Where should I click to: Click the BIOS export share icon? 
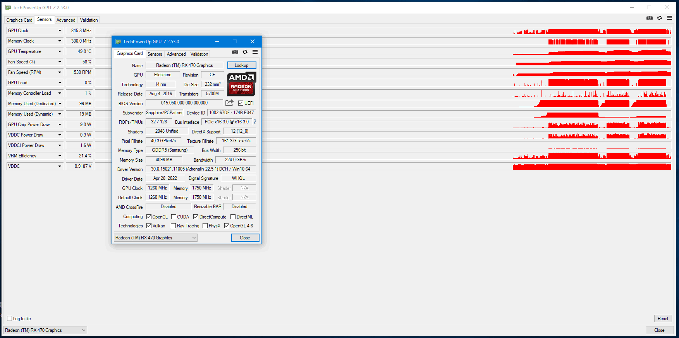click(229, 103)
